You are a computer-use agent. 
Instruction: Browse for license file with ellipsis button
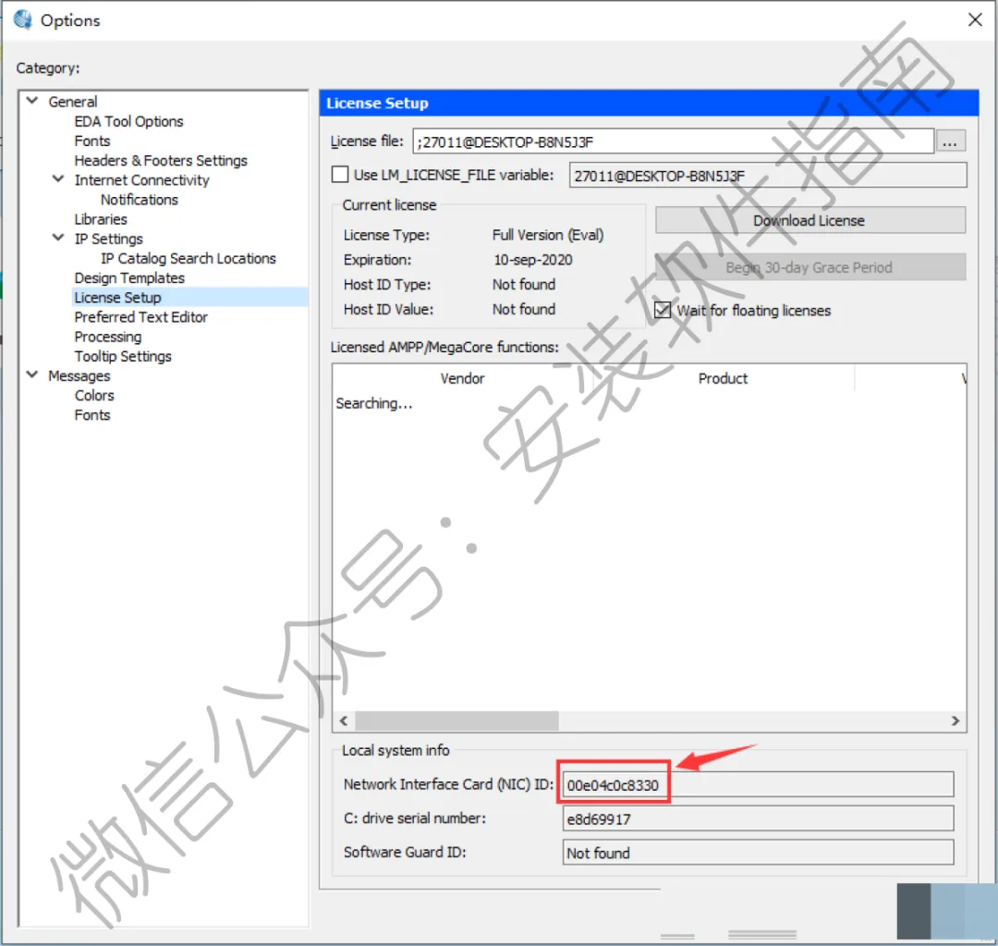coord(950,141)
